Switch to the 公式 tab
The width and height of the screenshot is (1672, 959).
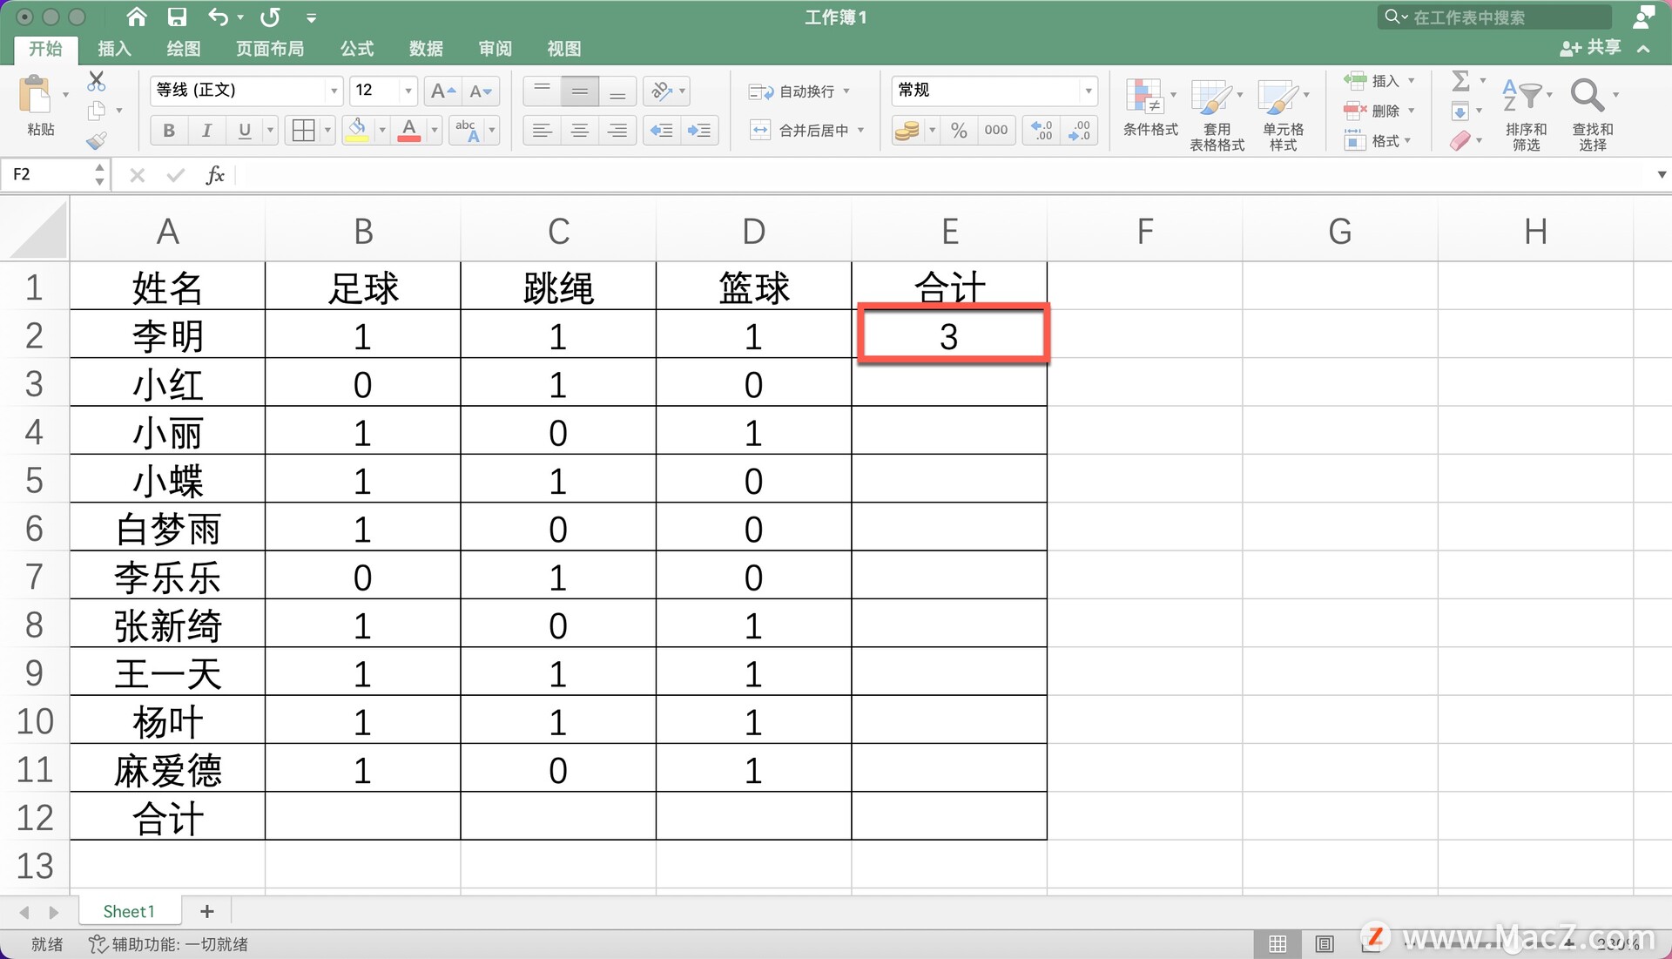click(357, 49)
